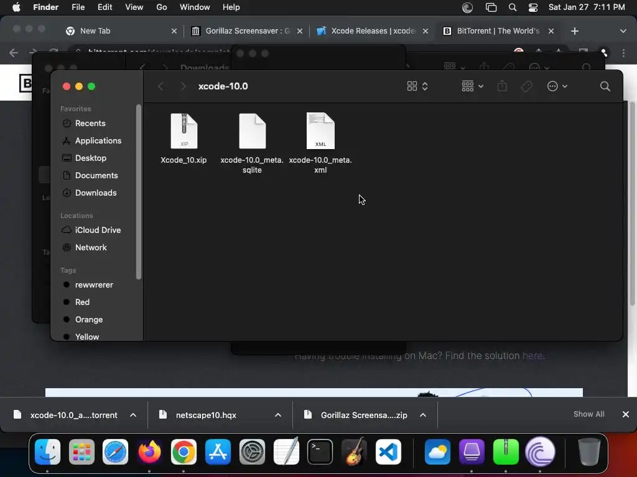Go back in the xcode-10.0 Finder window
Screen dimensions: 637x477
pyautogui.click(x=161, y=86)
